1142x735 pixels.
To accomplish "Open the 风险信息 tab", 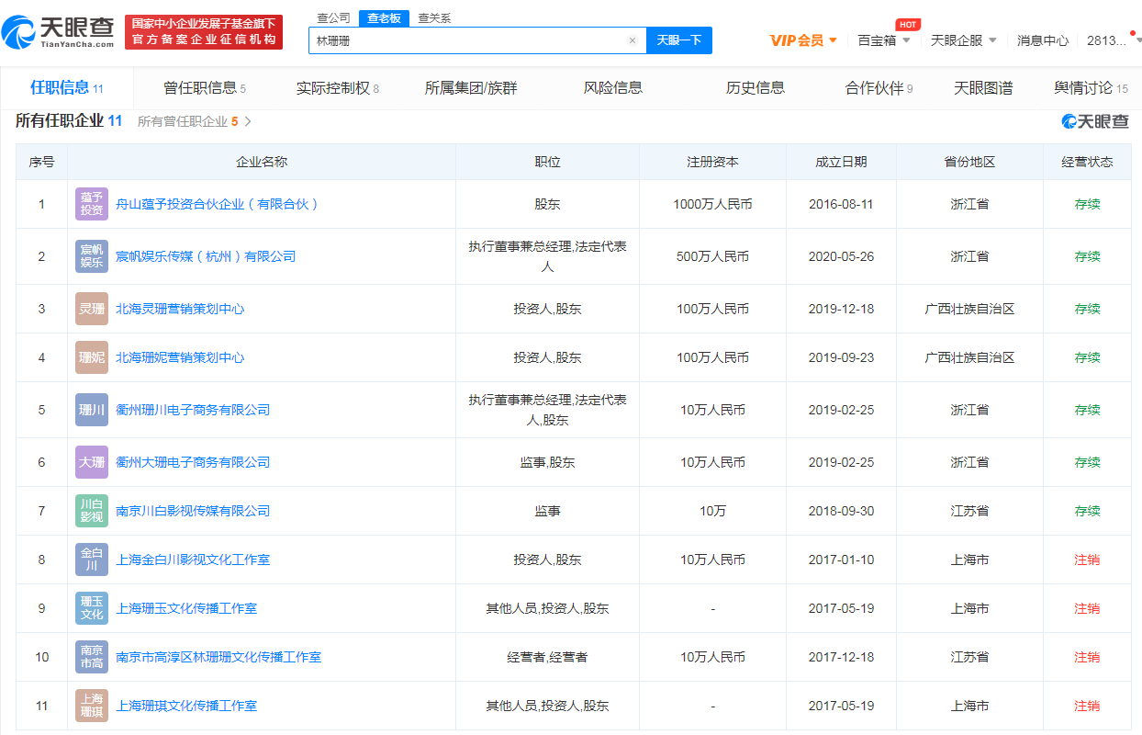I will [613, 88].
